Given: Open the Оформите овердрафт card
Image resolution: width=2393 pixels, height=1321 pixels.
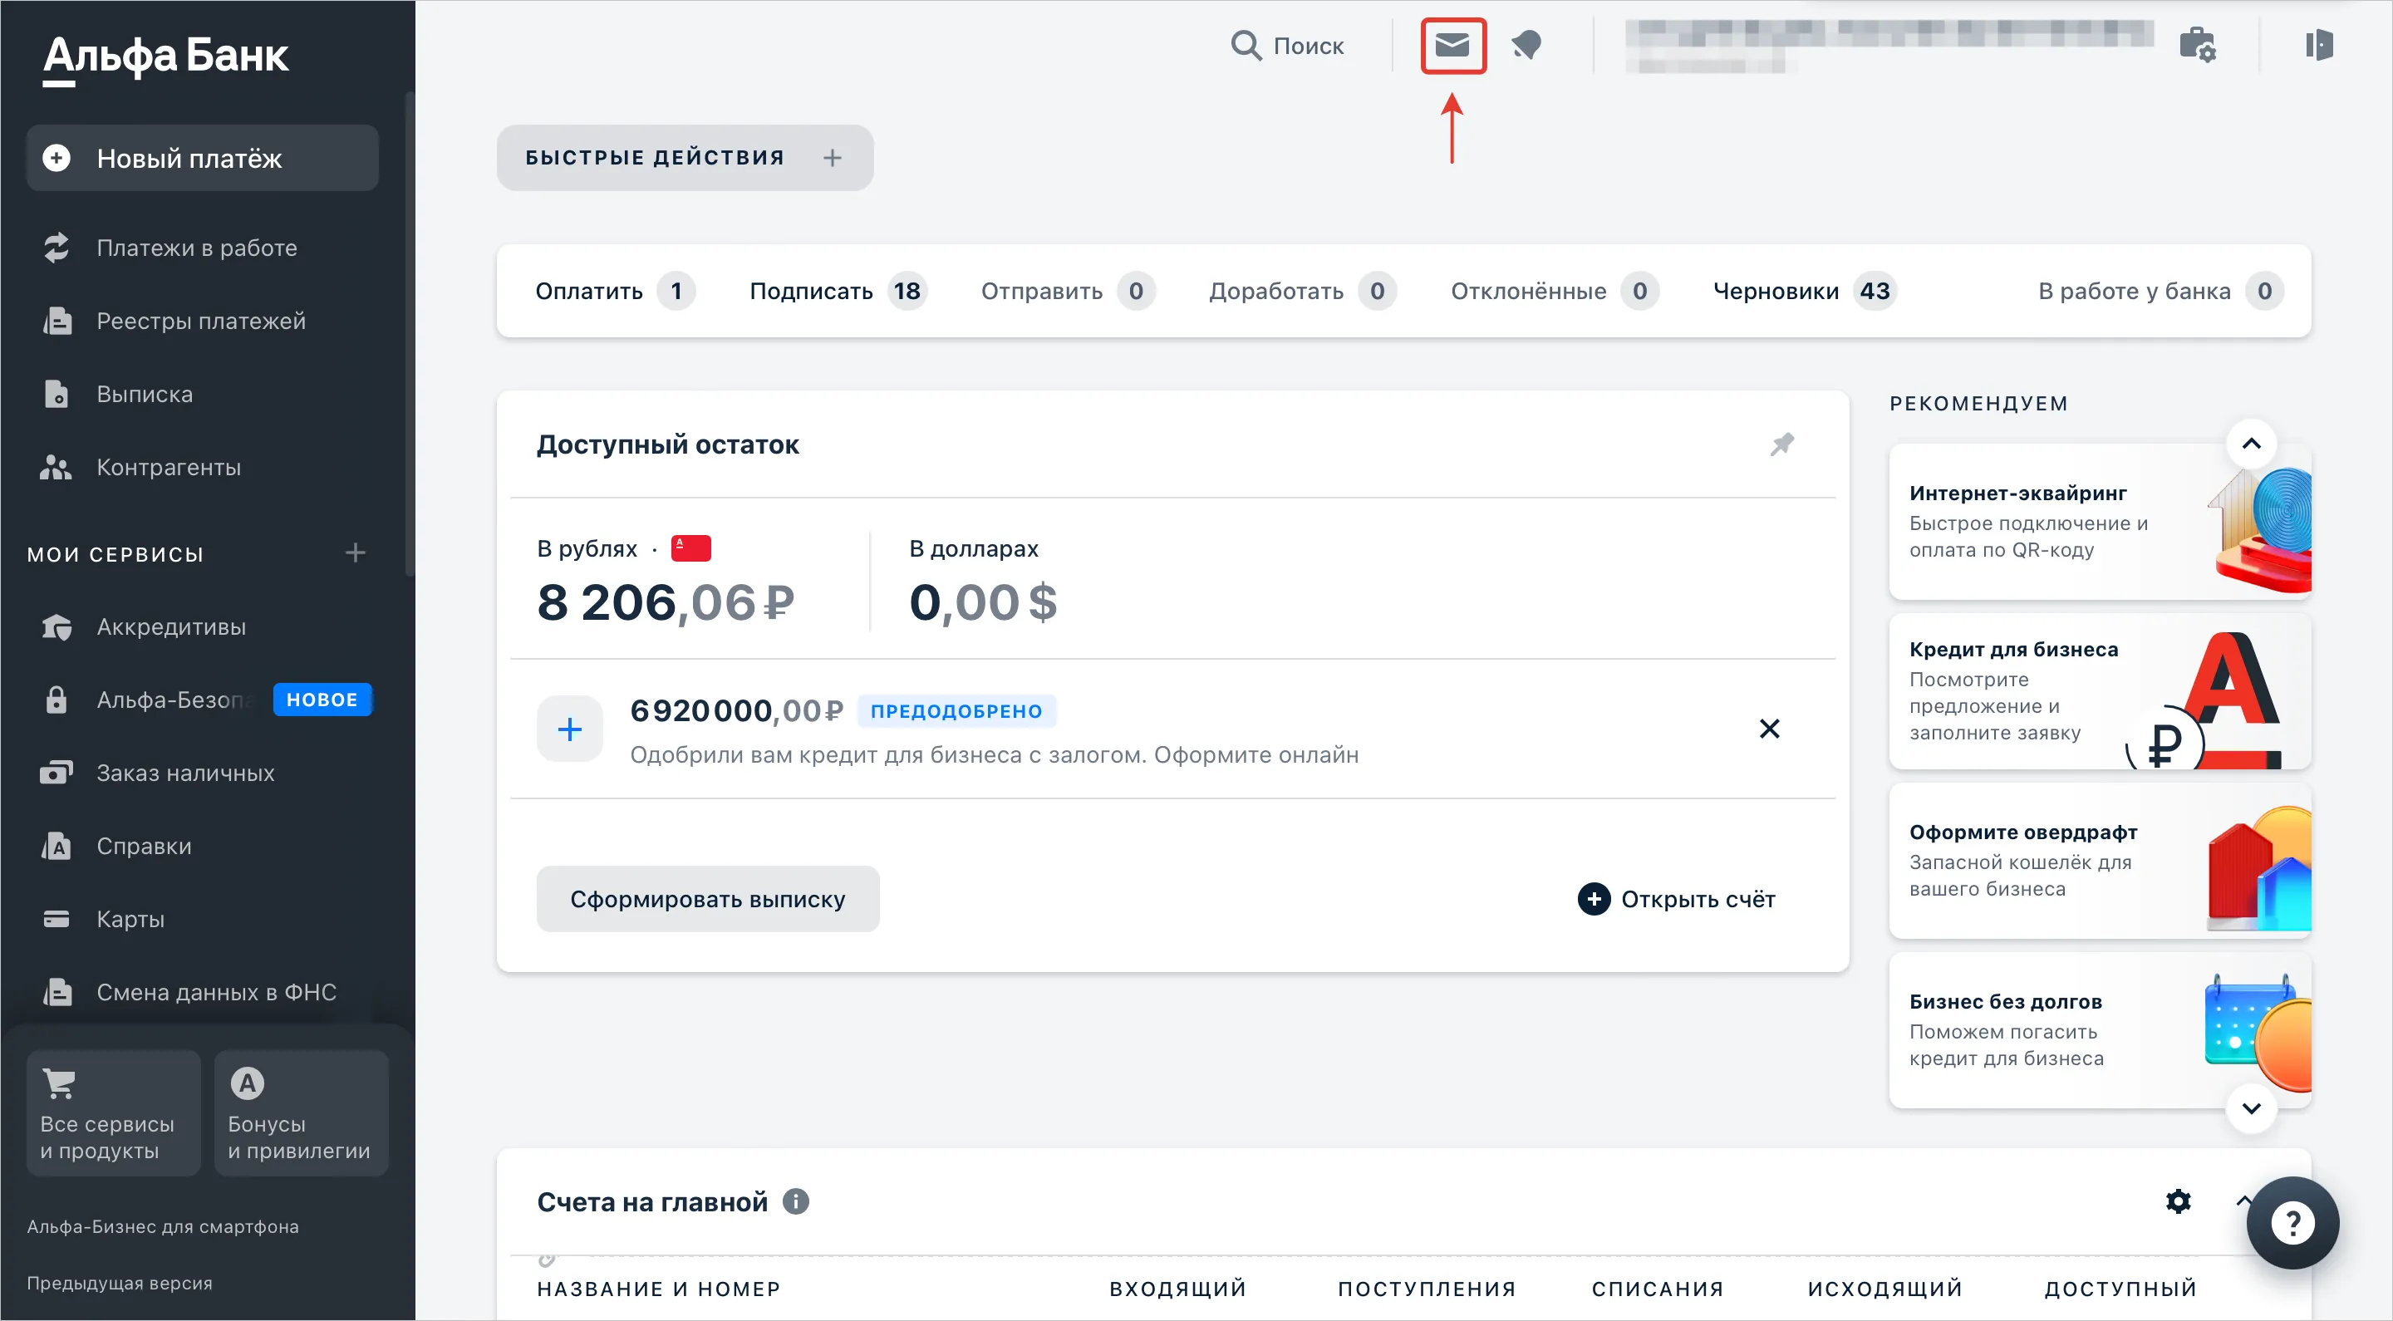Looking at the screenshot, I should click(x=2100, y=860).
